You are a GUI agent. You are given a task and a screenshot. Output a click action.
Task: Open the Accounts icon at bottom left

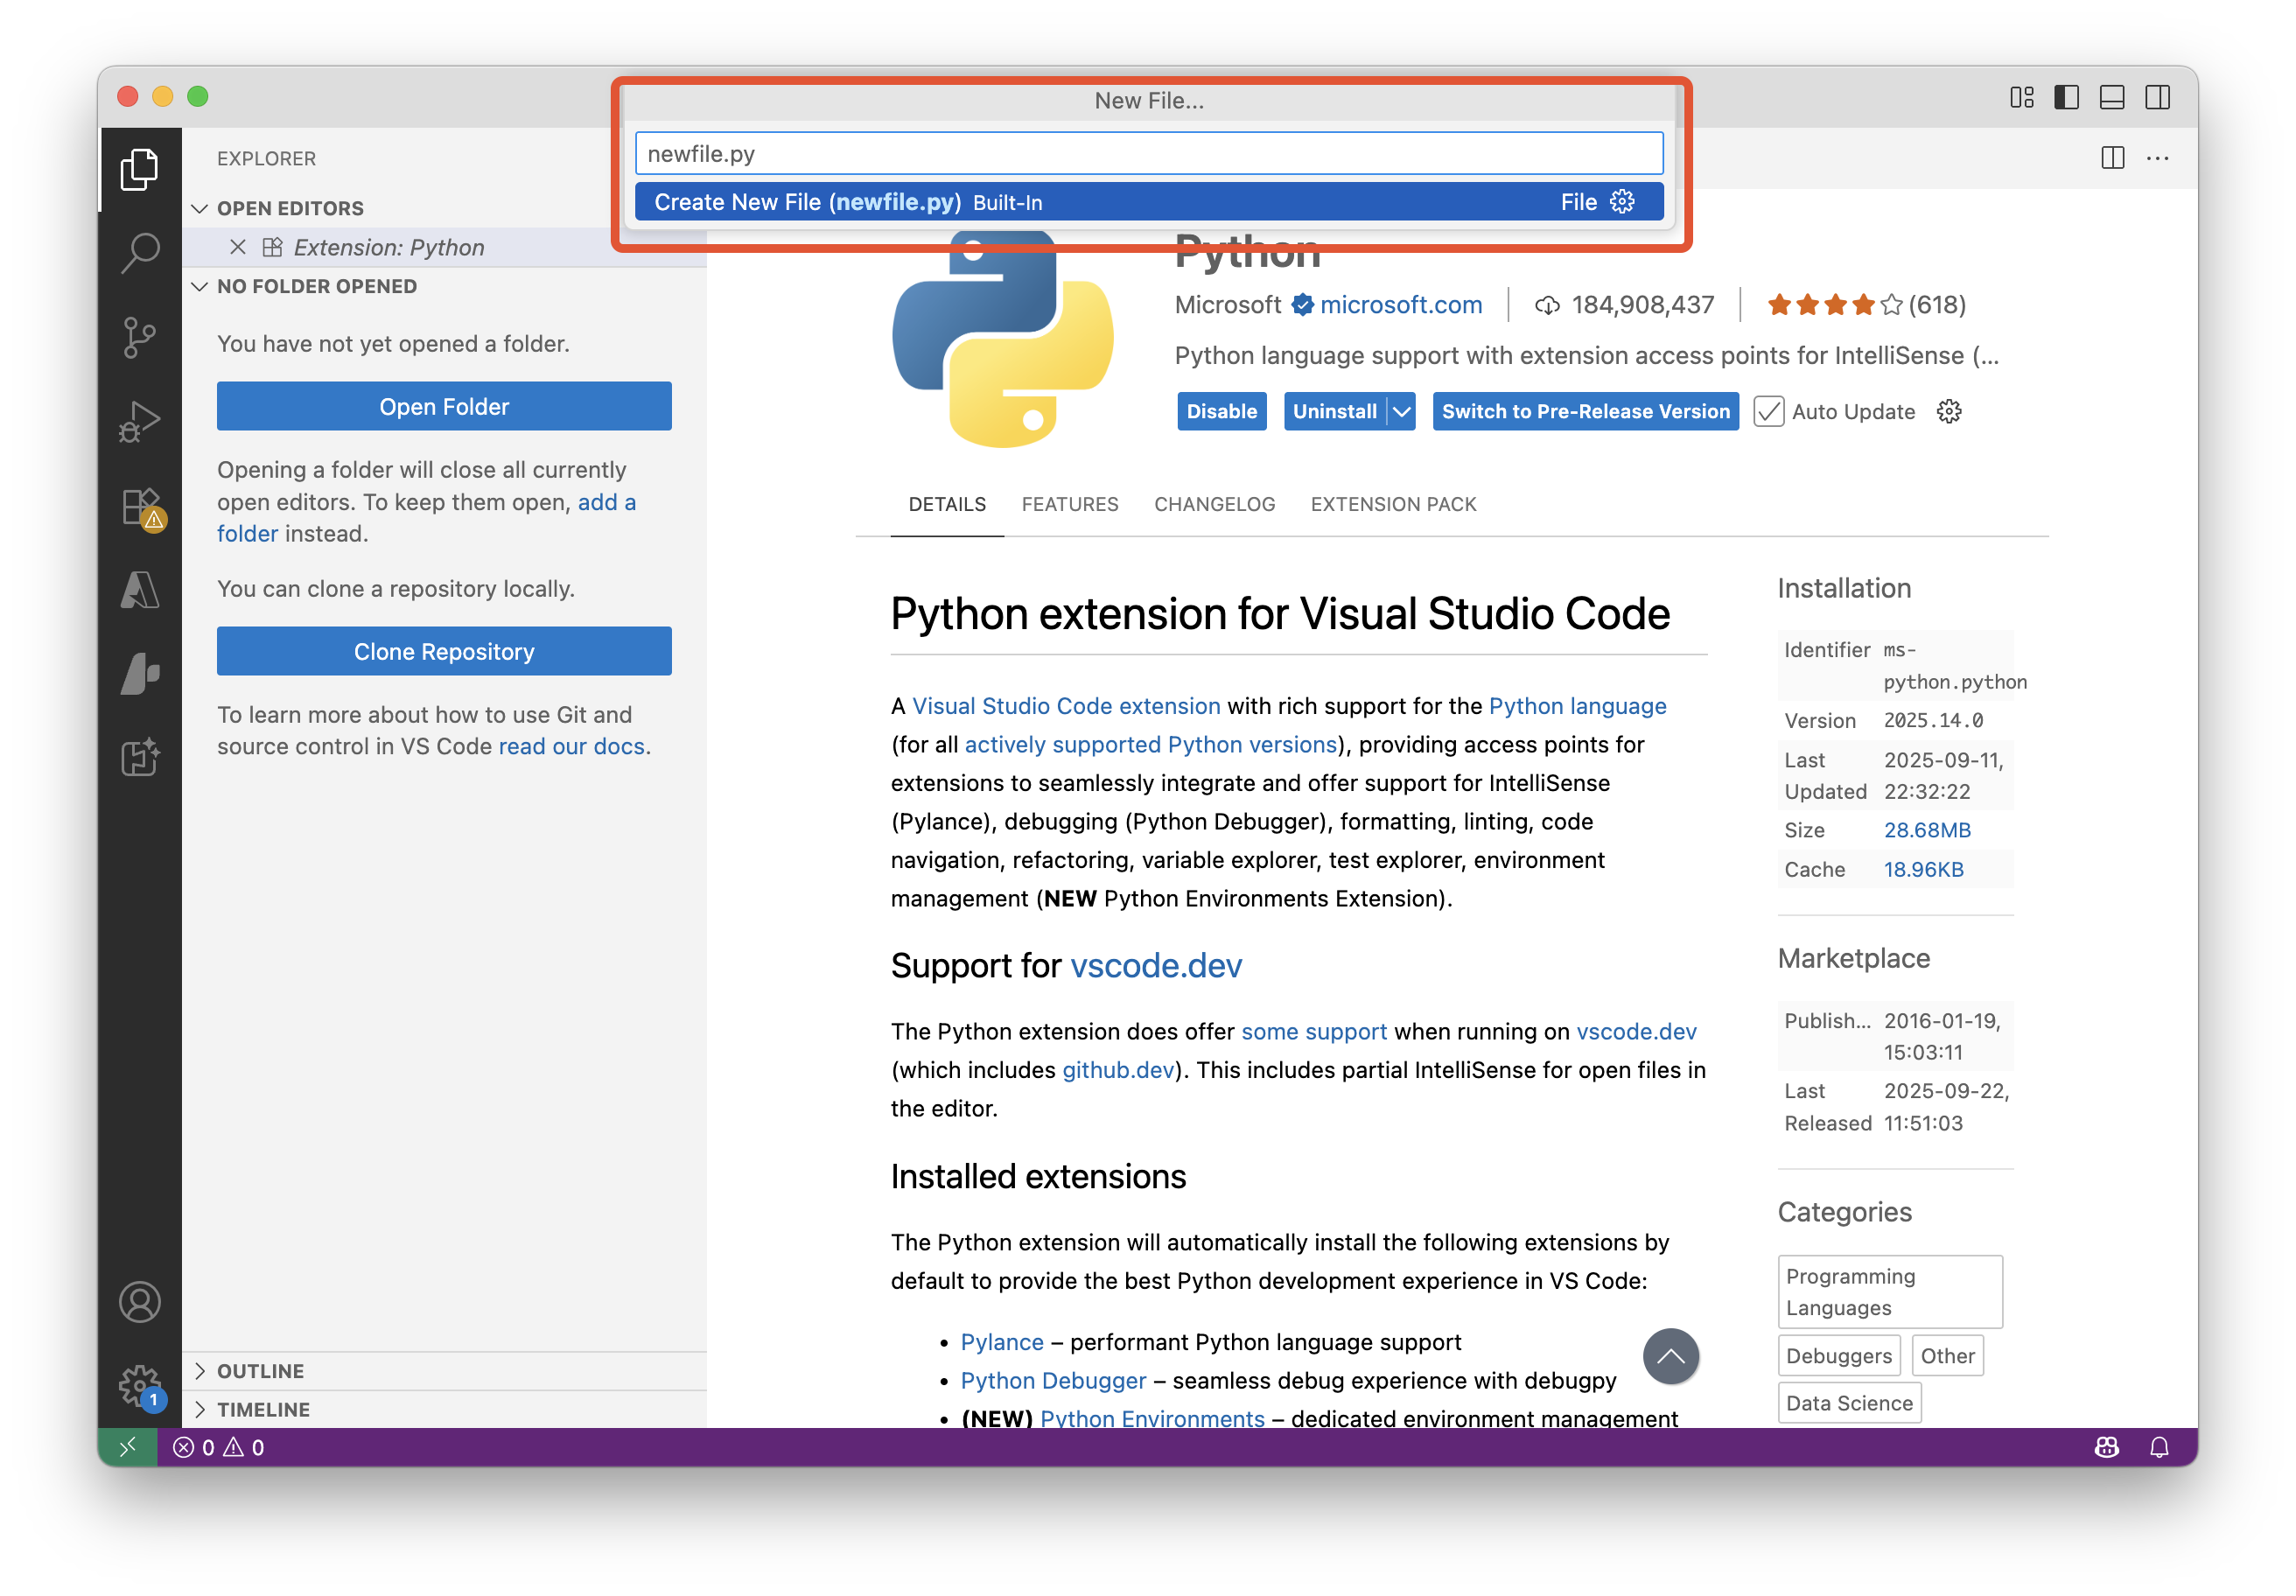[140, 1302]
